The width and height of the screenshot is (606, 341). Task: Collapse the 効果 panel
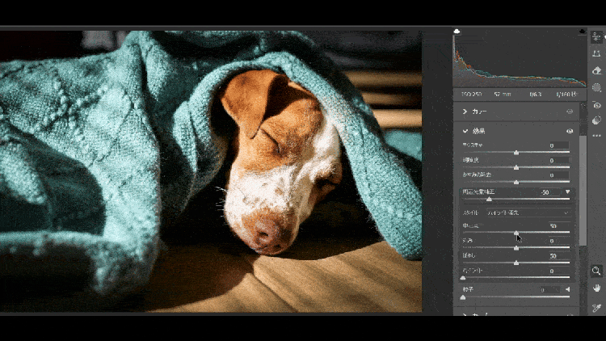[x=465, y=132]
